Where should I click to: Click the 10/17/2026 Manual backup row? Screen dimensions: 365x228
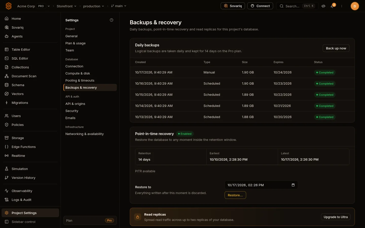click(x=242, y=72)
